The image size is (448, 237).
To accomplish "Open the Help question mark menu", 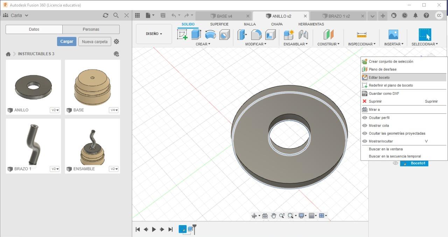I will (x=426, y=15).
